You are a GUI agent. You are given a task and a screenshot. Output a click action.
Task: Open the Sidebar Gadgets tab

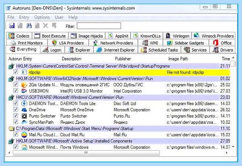point(186,43)
